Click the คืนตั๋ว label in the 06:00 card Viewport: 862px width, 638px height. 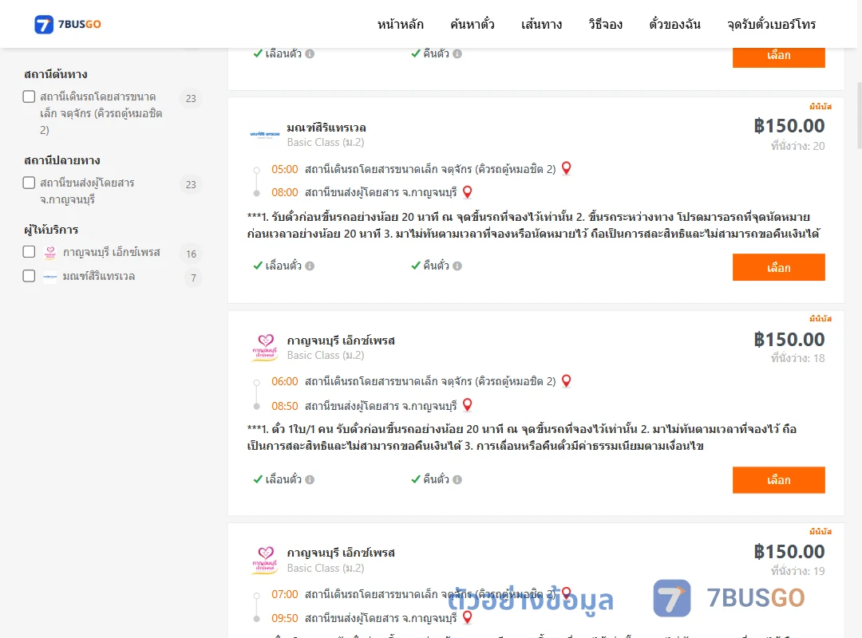[x=436, y=480]
